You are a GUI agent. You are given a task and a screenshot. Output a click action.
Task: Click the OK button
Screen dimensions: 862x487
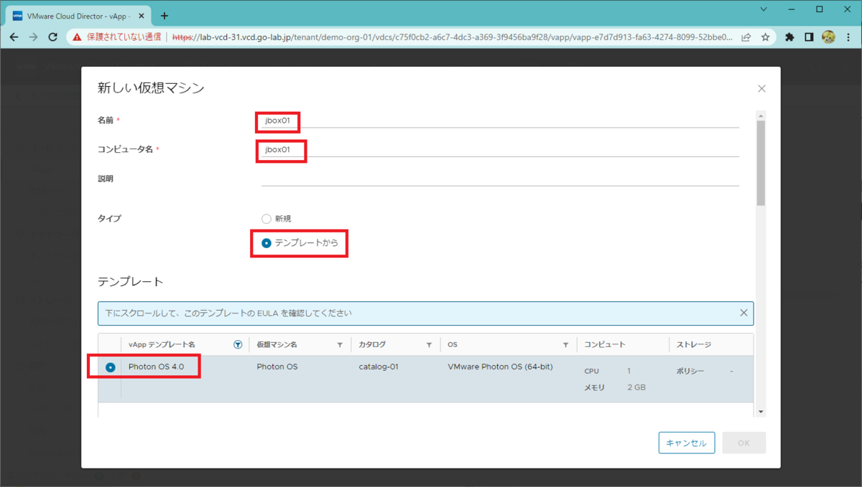(x=743, y=443)
